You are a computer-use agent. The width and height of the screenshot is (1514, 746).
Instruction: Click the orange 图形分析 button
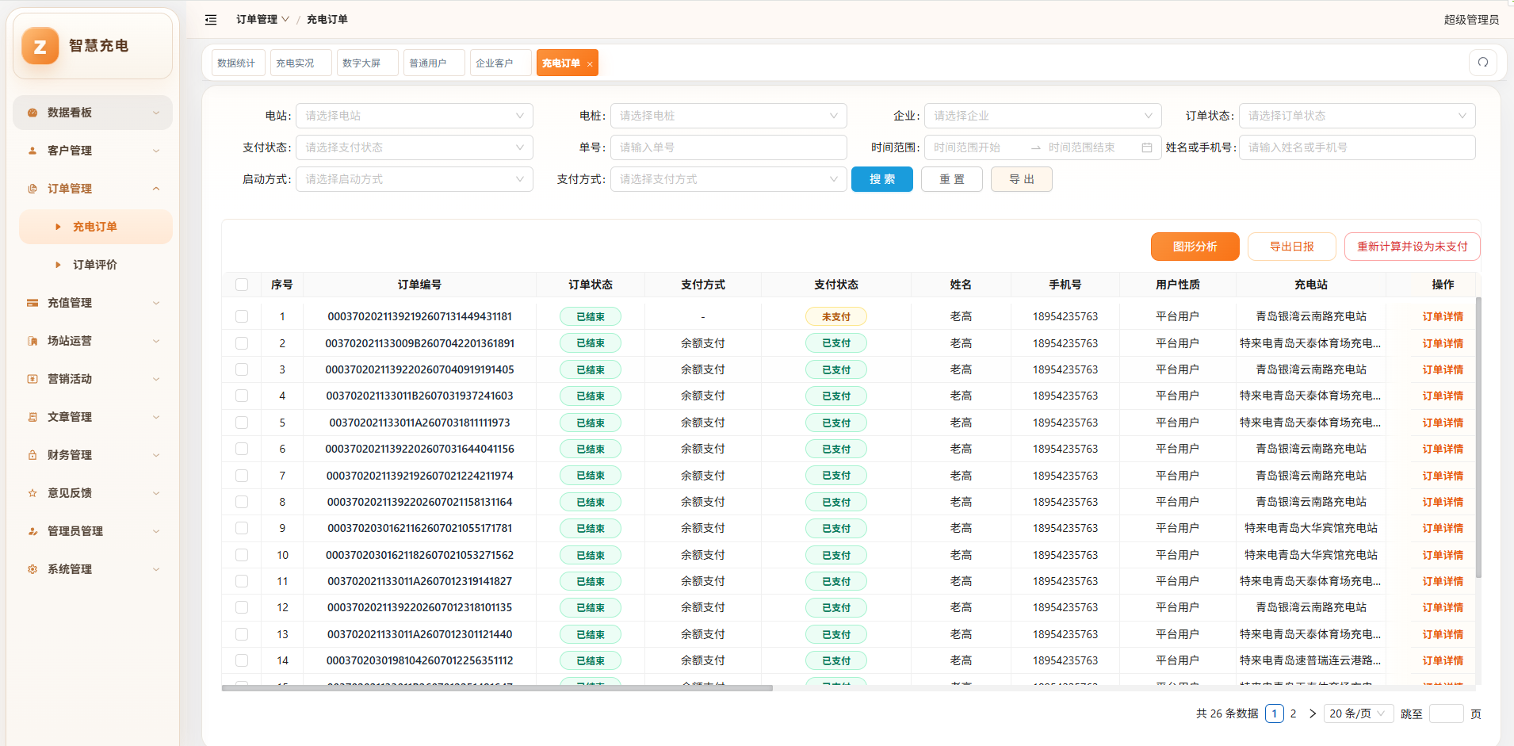1195,247
